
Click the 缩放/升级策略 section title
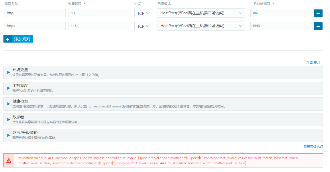tap(25, 133)
